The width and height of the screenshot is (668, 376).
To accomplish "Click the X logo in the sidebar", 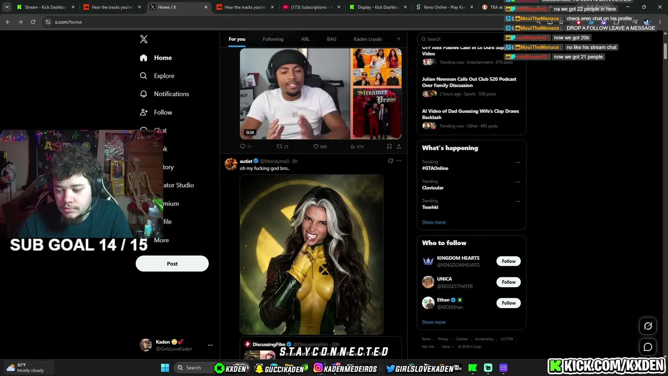I will point(144,39).
